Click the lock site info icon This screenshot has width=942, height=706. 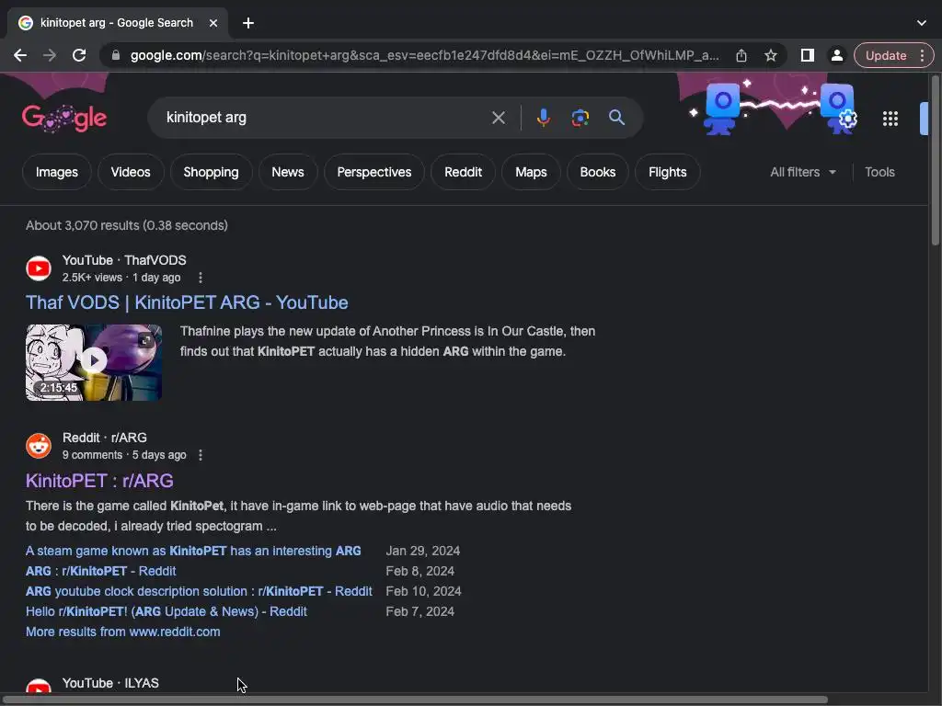[116, 55]
